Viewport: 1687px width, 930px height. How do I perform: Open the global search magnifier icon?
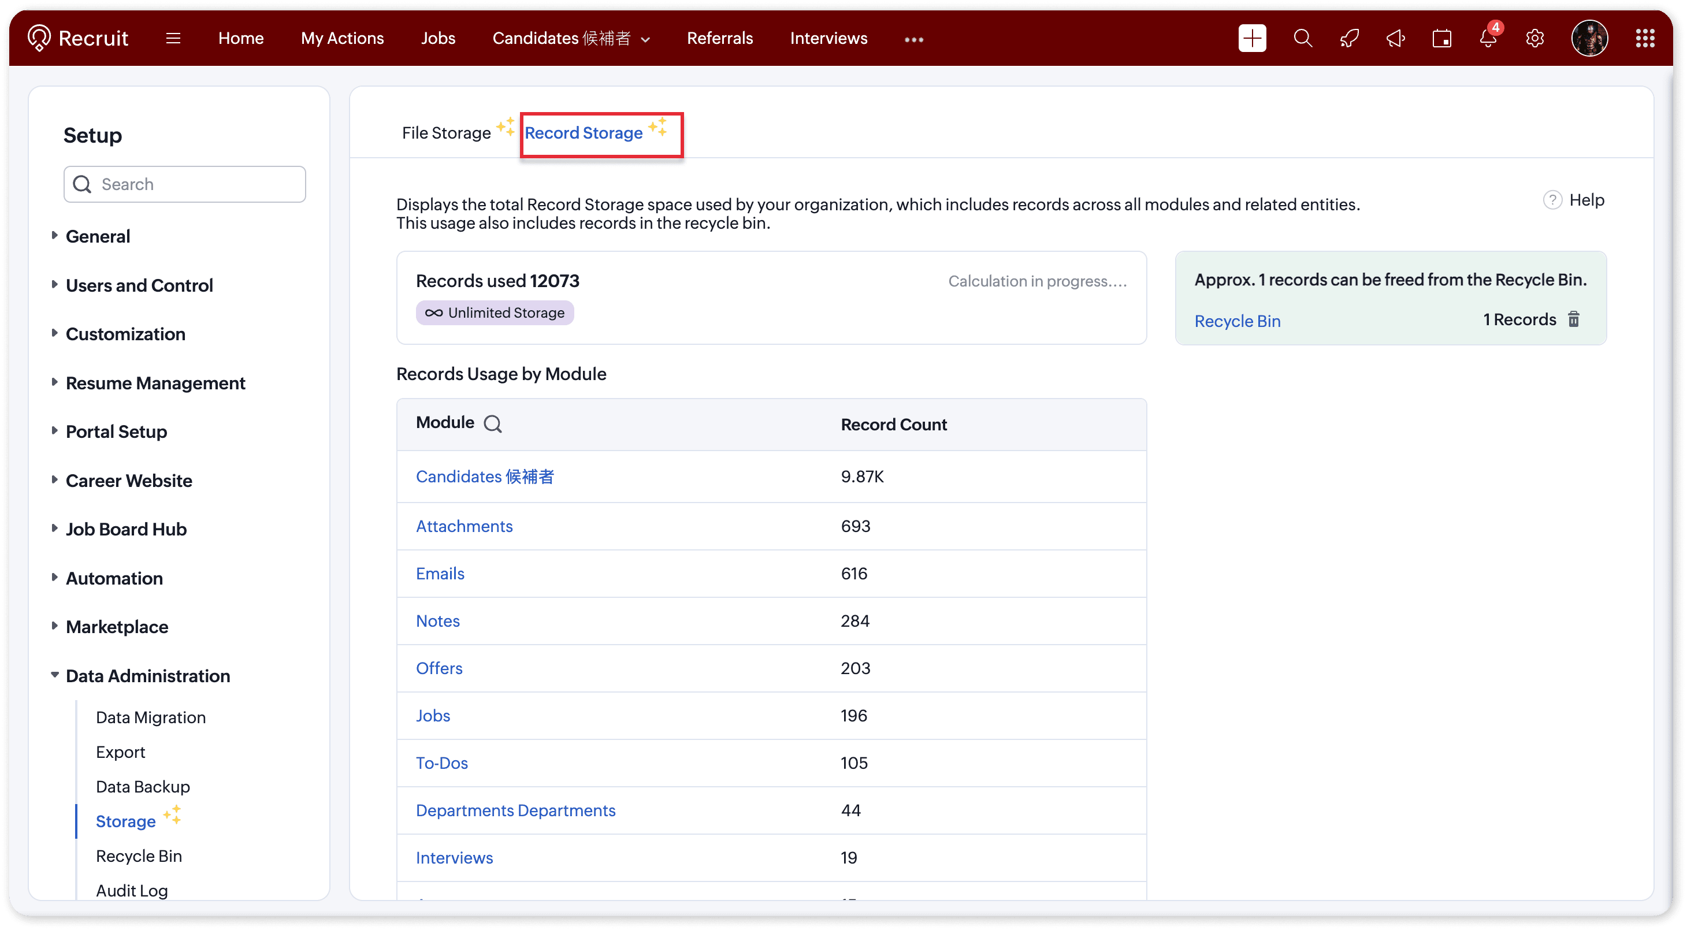click(1303, 38)
